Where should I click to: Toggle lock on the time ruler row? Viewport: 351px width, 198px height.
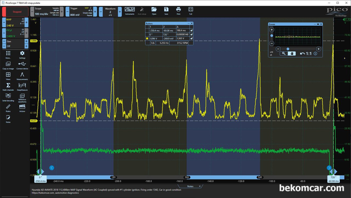click(191, 31)
